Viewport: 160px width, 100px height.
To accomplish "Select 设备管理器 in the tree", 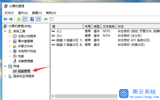I will (x=25, y=61).
